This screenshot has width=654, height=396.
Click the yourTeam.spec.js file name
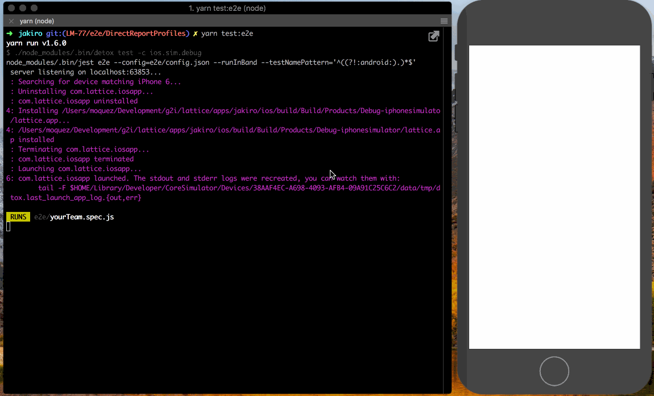click(82, 217)
